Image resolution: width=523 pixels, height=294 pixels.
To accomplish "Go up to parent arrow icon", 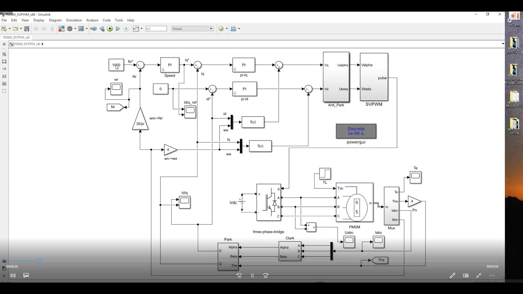I will [x=52, y=29].
